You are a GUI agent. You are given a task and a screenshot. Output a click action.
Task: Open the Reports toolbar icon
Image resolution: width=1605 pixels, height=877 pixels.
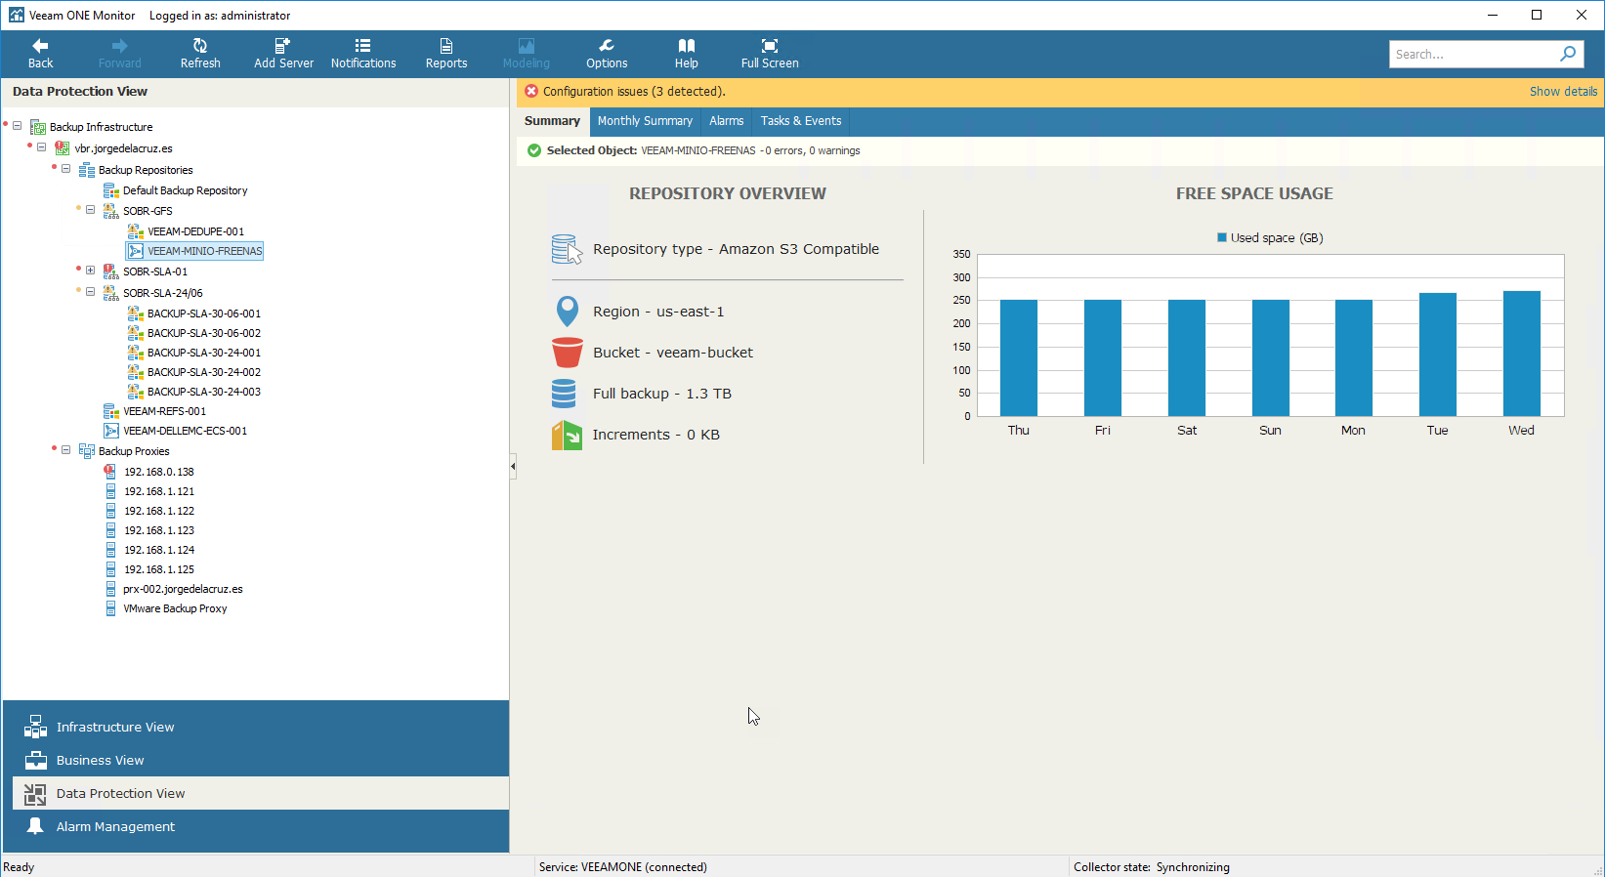pyautogui.click(x=446, y=46)
